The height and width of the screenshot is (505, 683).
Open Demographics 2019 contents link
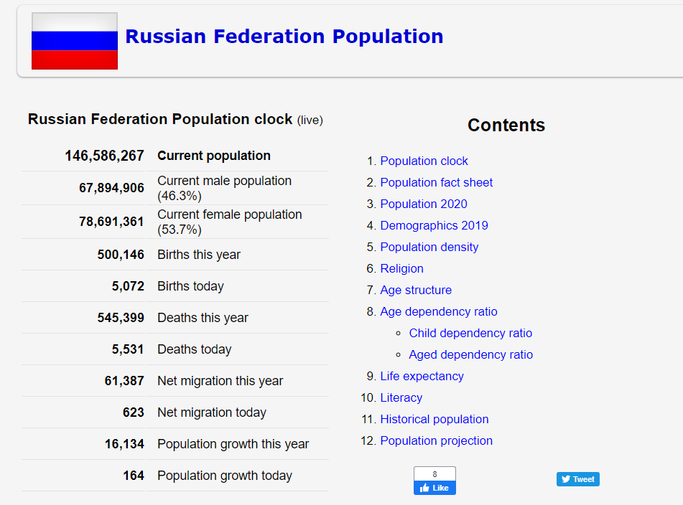[434, 226]
